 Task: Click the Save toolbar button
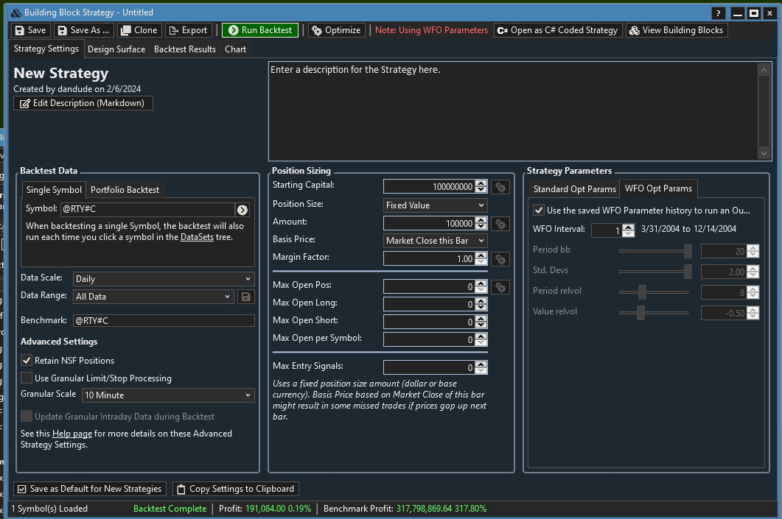(30, 30)
